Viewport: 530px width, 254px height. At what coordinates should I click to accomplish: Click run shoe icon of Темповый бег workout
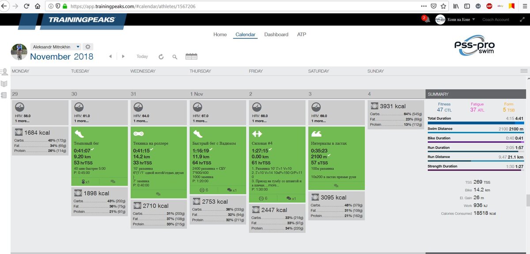[79, 134]
